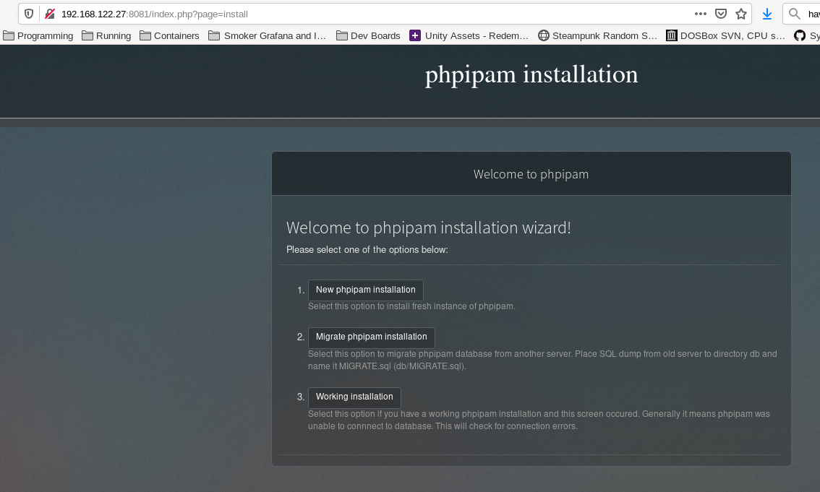Click the Migrate phpipam installation button

371,337
